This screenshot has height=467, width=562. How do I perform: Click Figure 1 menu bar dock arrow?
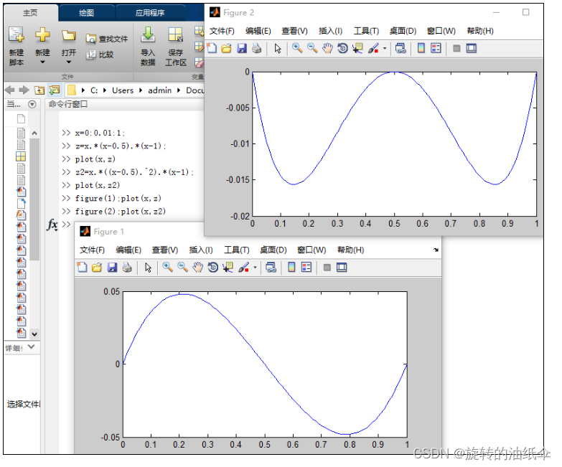pos(436,250)
